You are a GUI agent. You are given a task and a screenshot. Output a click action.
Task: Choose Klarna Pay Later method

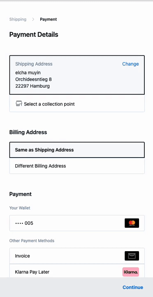click(x=77, y=272)
